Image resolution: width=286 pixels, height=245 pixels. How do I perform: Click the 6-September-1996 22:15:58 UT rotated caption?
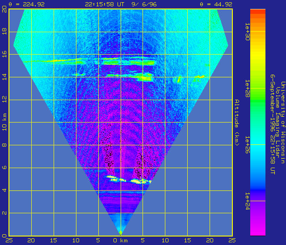(273, 124)
